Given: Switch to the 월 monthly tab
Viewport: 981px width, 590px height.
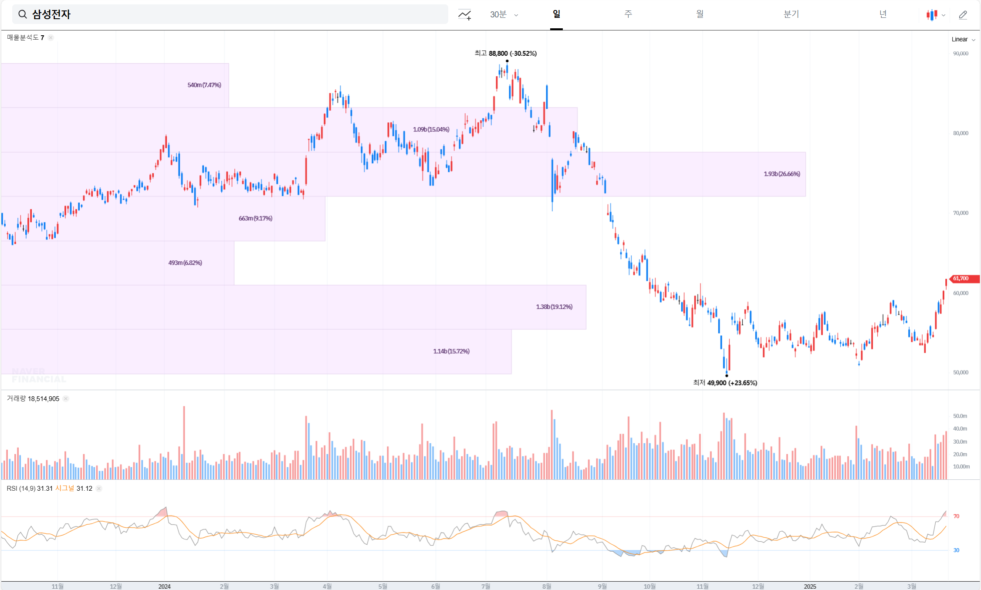Looking at the screenshot, I should [700, 14].
